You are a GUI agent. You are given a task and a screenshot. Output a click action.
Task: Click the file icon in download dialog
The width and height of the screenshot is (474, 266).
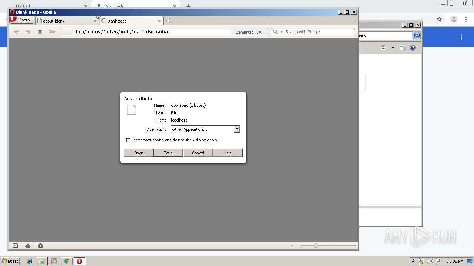[x=131, y=110]
